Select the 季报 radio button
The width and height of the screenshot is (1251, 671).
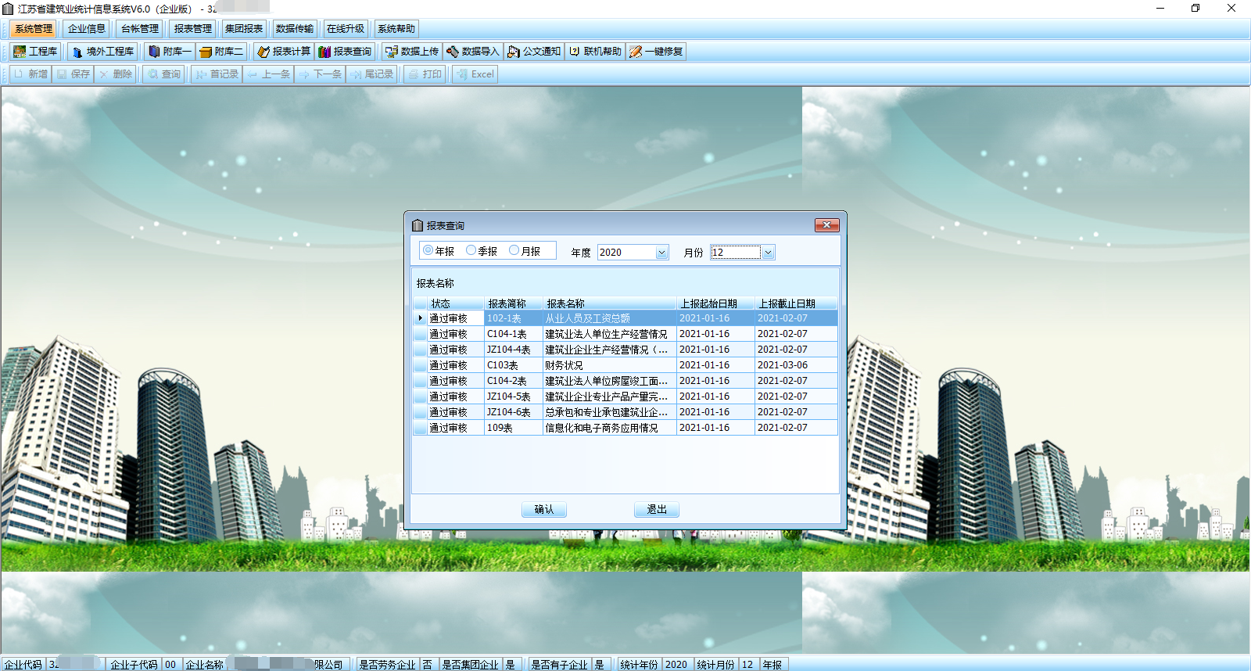click(482, 251)
